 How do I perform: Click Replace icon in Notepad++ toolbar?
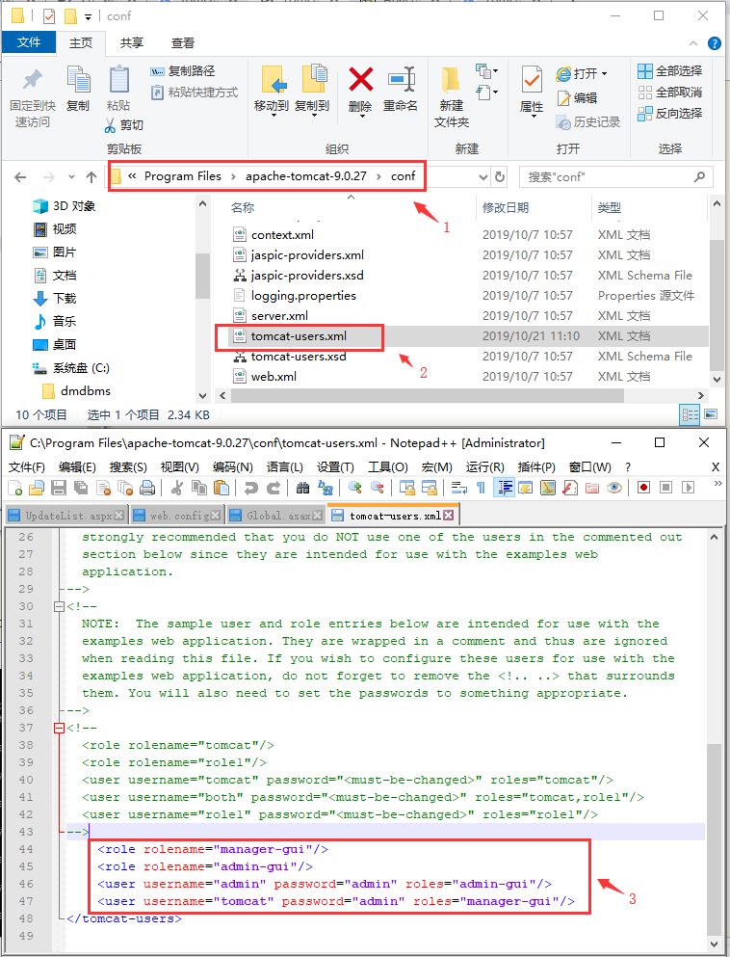(326, 487)
